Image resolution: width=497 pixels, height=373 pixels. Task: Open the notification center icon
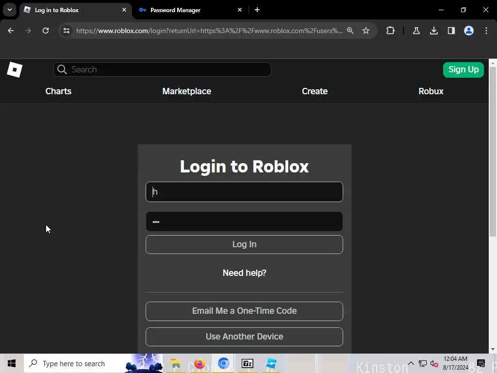tap(481, 363)
